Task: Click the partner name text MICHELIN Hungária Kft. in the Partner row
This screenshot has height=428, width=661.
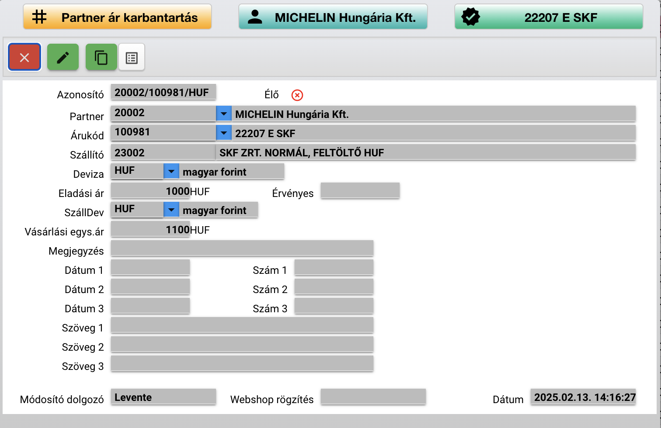Action: click(x=292, y=114)
